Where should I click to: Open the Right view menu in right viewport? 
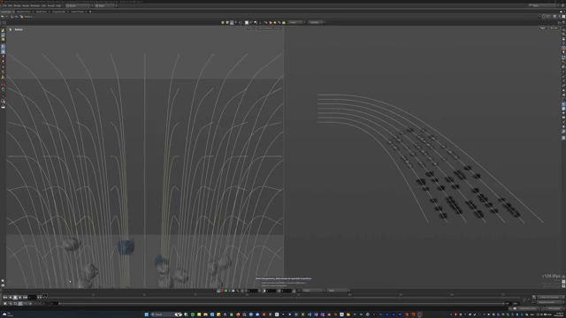(543, 28)
